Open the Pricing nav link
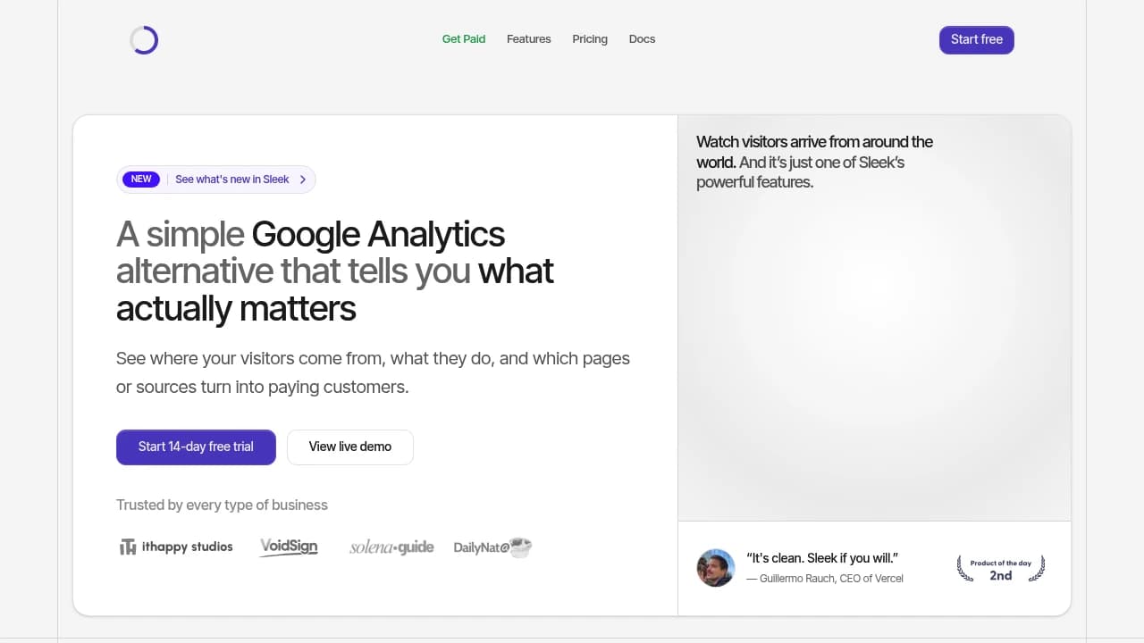Image resolution: width=1144 pixels, height=643 pixels. [590, 39]
